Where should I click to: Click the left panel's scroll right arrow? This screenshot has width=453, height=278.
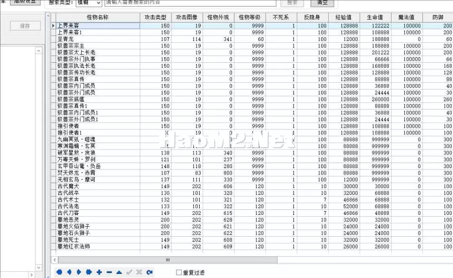32,274
